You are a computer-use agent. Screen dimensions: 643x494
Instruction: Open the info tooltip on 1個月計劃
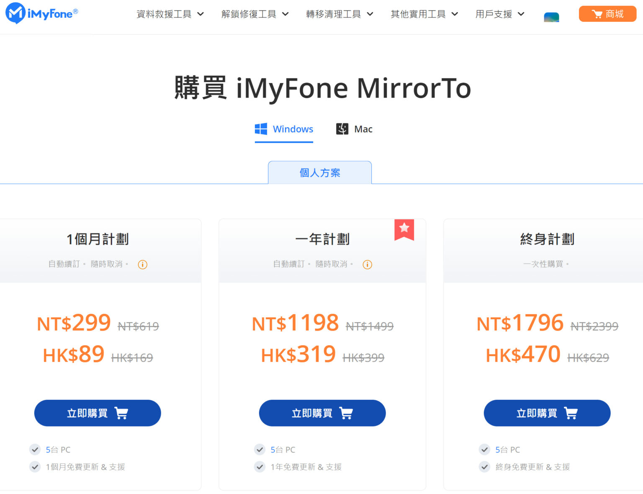point(142,264)
